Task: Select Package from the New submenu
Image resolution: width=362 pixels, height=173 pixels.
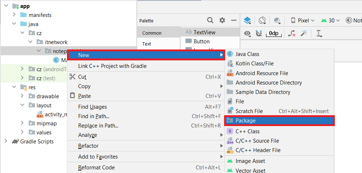Action: coord(245,121)
